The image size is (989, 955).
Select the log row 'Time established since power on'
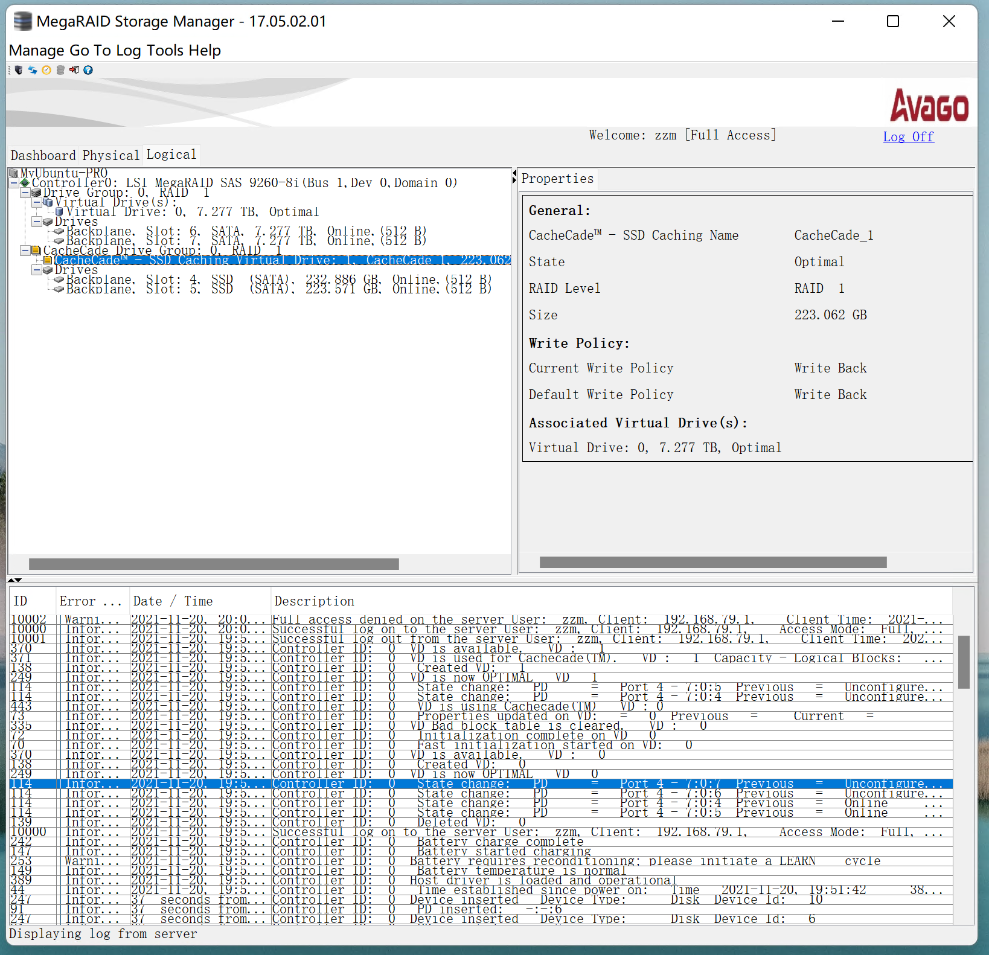481,890
